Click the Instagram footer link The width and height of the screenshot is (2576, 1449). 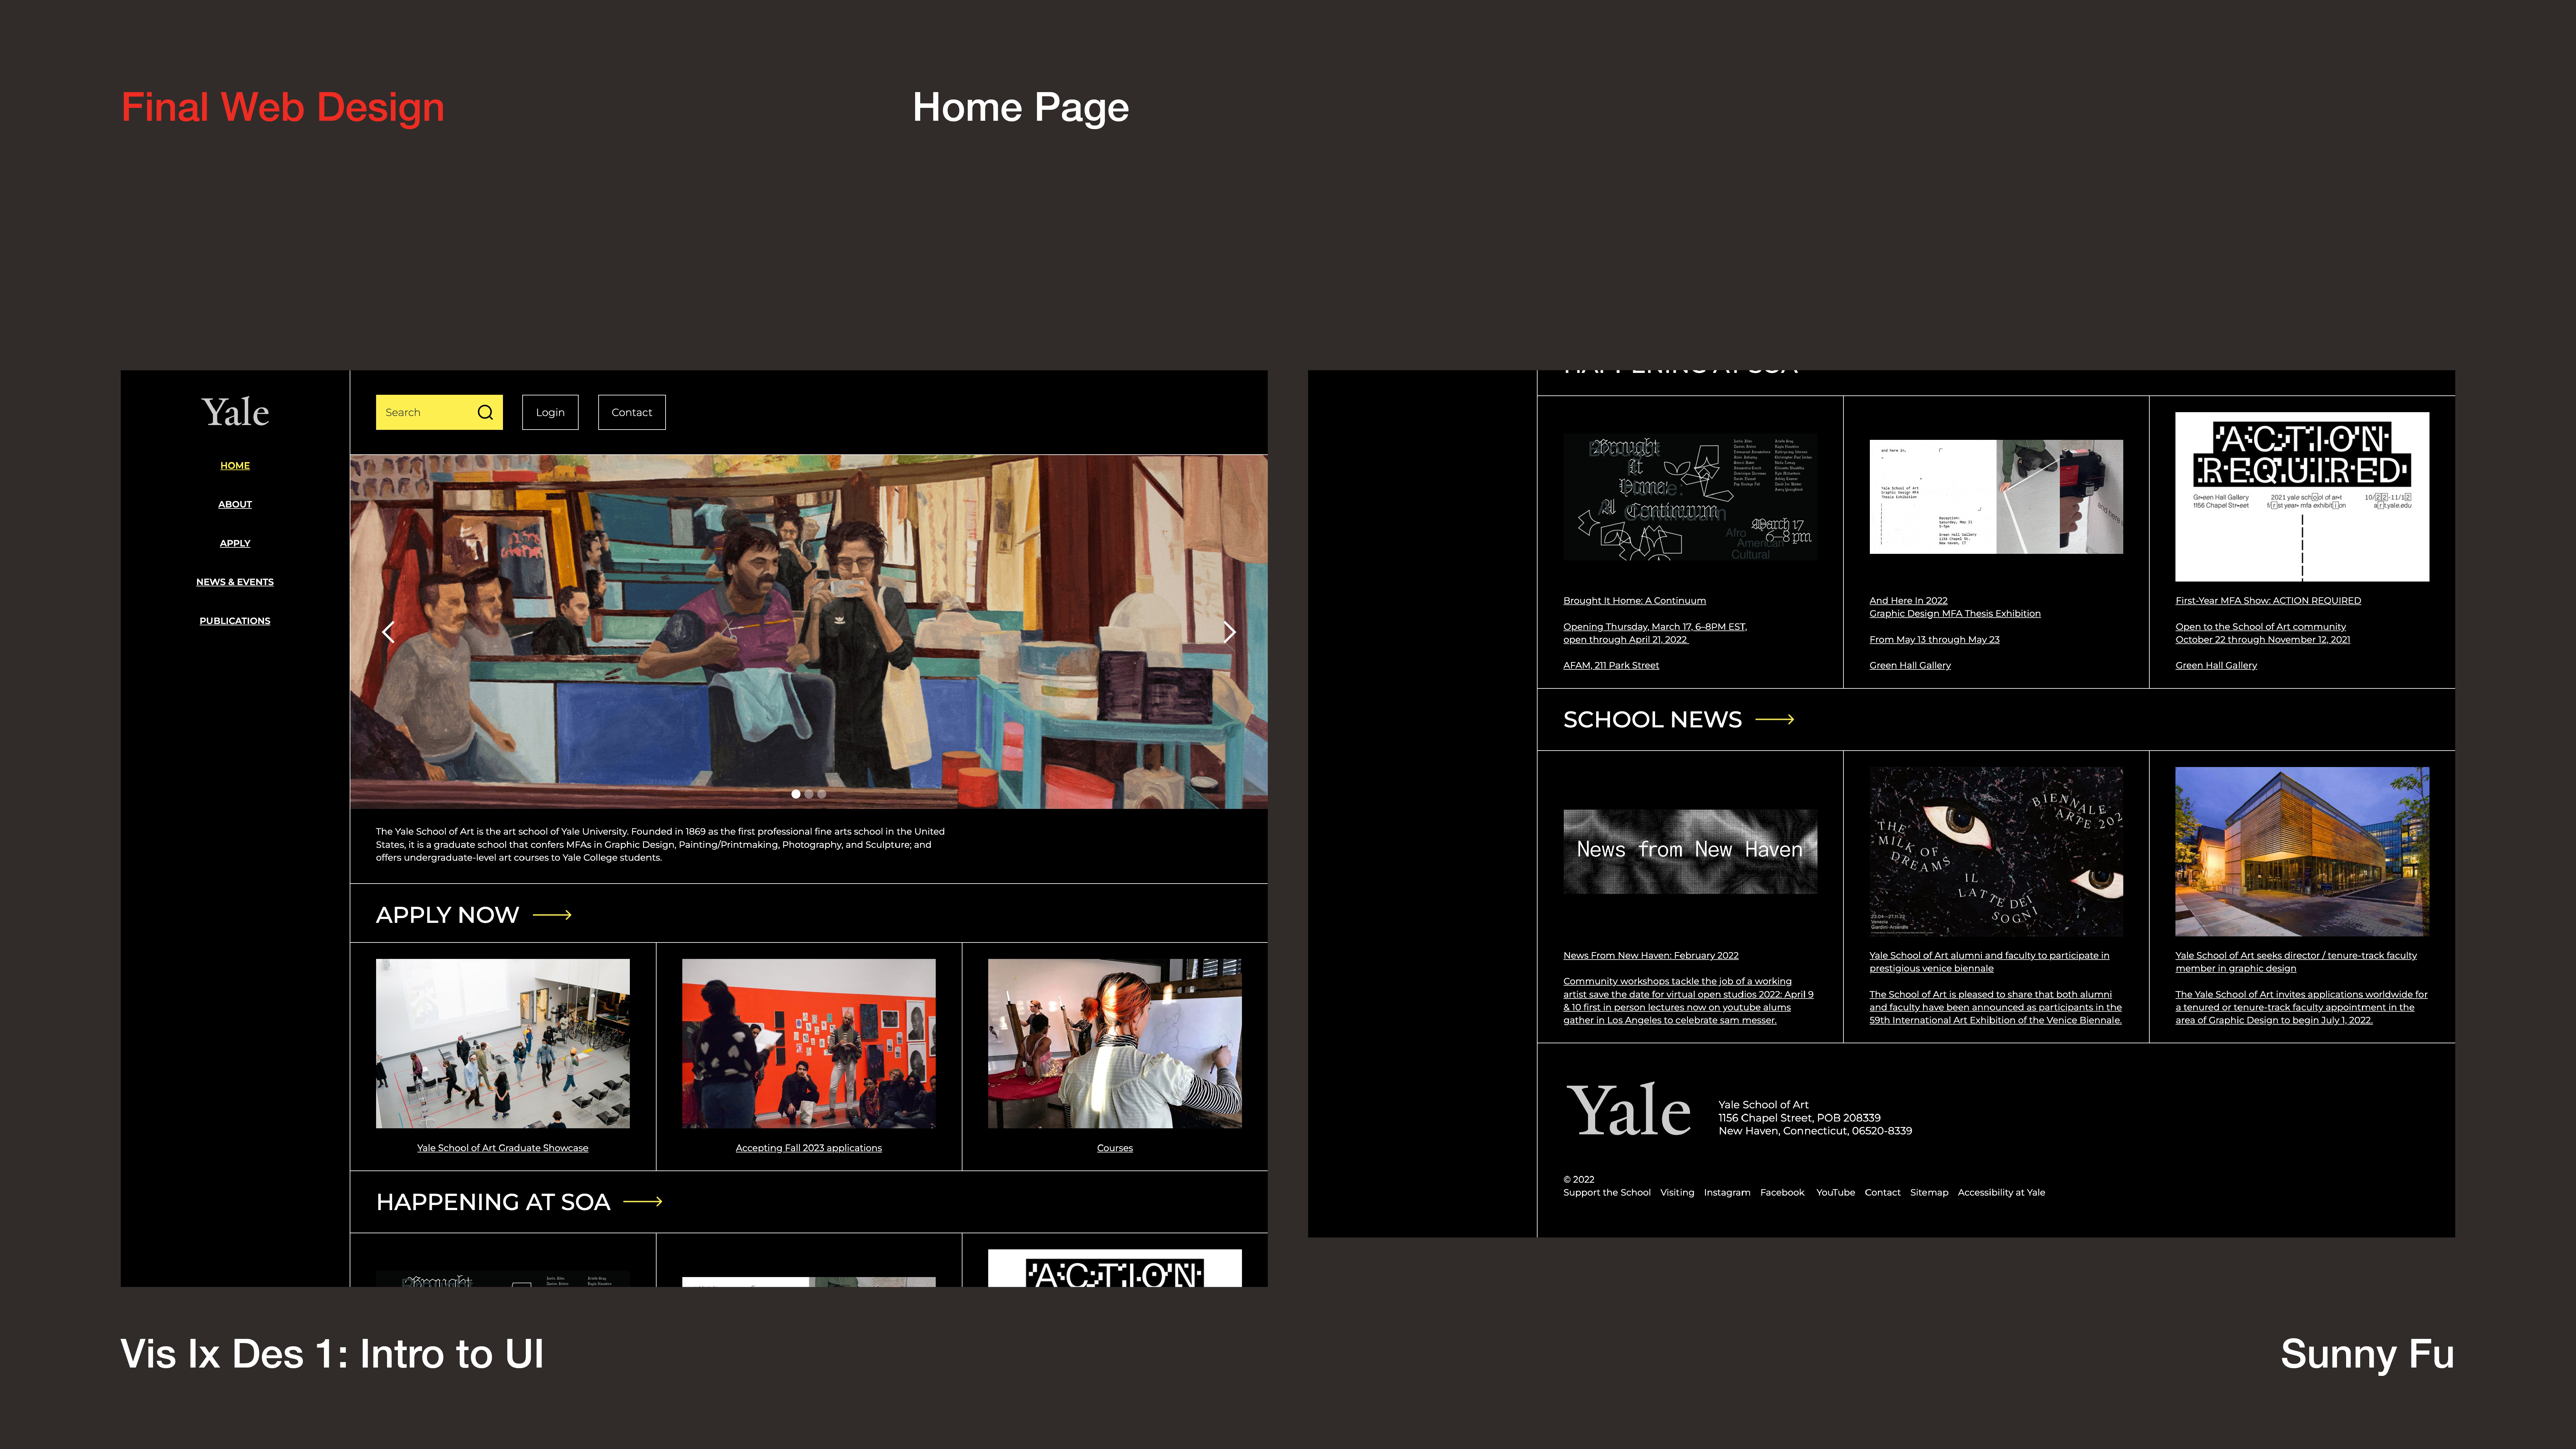click(1727, 1192)
